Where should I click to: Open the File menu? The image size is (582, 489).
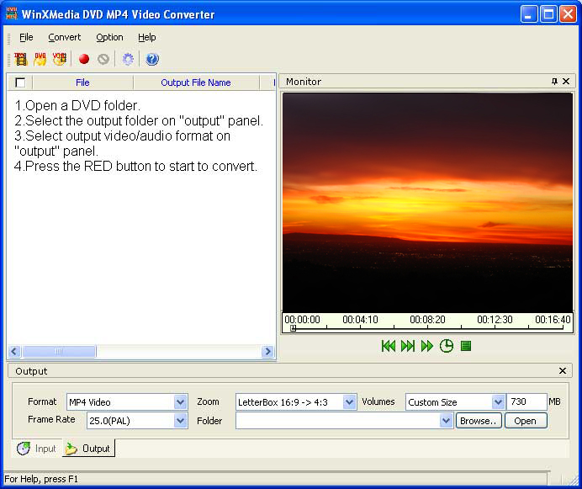click(26, 37)
